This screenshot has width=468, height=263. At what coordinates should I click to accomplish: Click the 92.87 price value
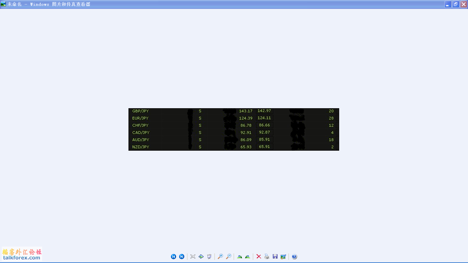coord(264,132)
